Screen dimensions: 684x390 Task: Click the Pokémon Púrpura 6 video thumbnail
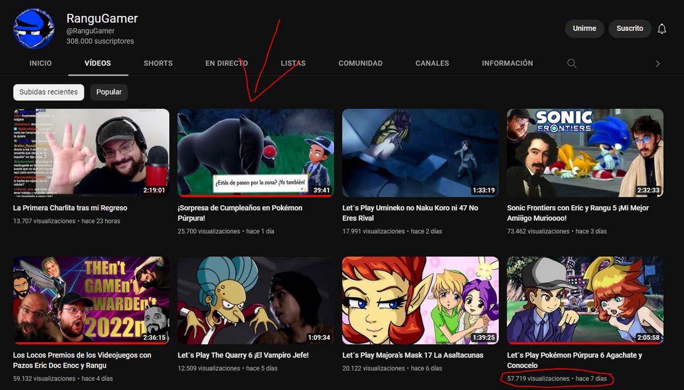pos(585,300)
